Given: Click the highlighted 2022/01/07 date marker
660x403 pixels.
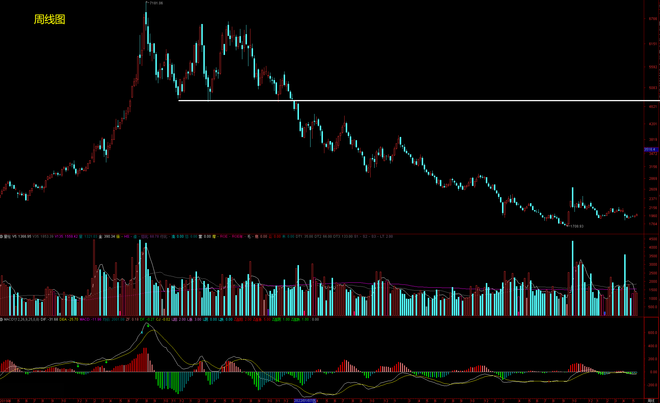Looking at the screenshot, I should click(x=305, y=401).
